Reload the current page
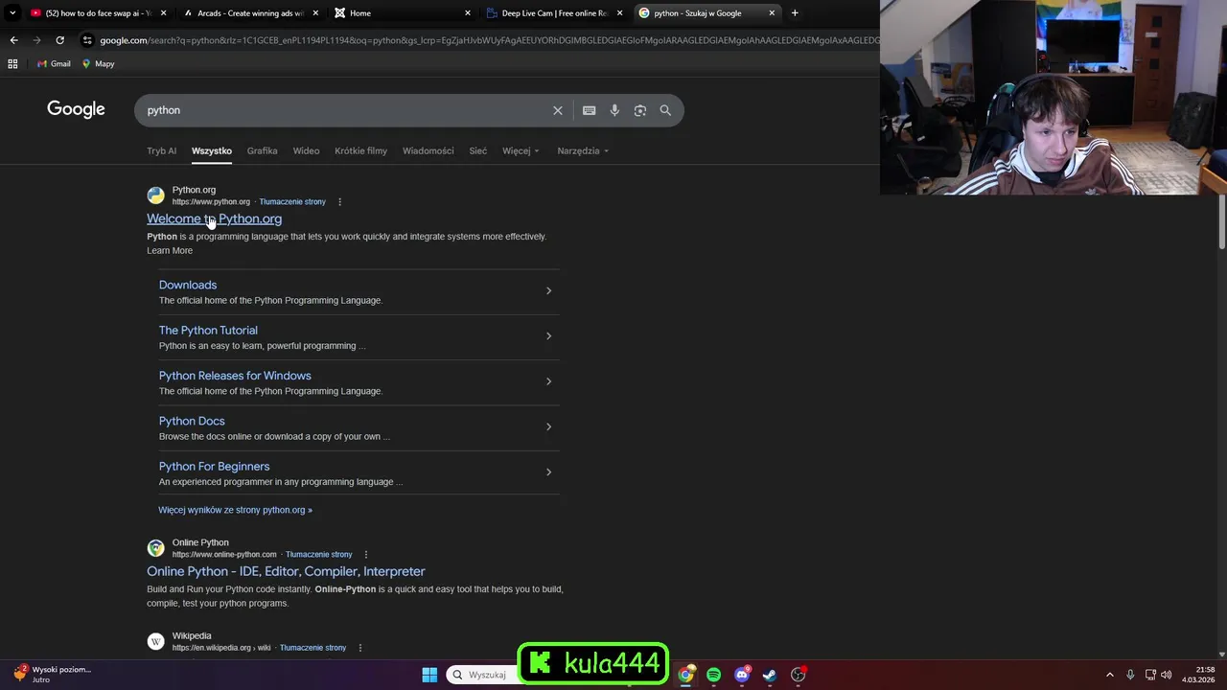Screen dimensions: 1227x690 (x=59, y=40)
